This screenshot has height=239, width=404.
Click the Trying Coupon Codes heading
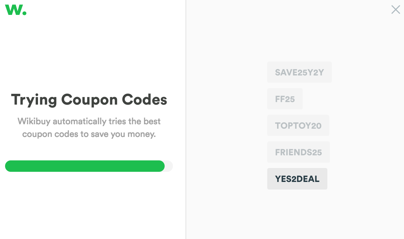pos(89,100)
